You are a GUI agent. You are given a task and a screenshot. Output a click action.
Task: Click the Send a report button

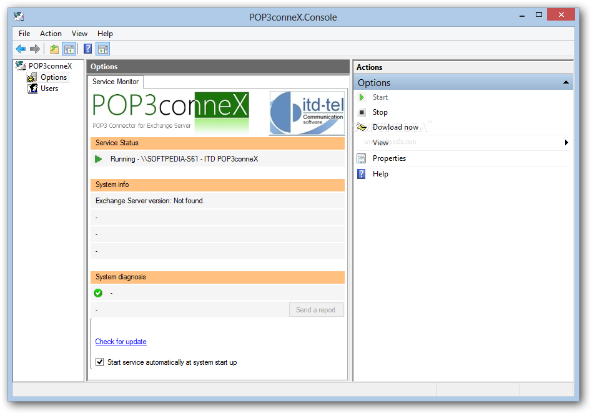[317, 309]
